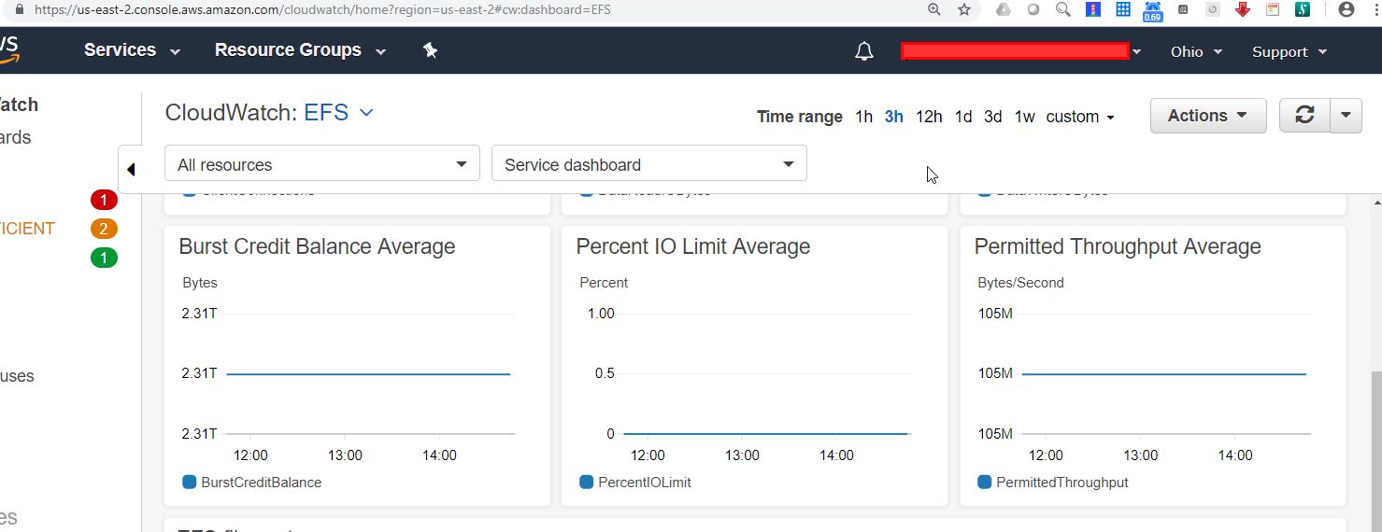Set time range to 1h
The width and height of the screenshot is (1382, 532).
863,117
